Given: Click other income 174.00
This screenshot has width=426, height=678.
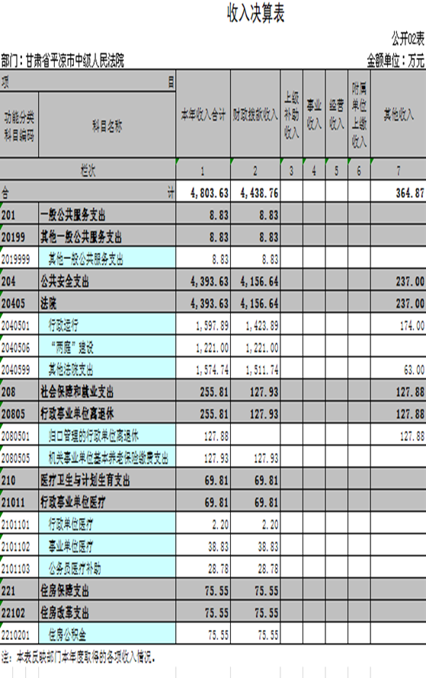Looking at the screenshot, I should pos(412,325).
